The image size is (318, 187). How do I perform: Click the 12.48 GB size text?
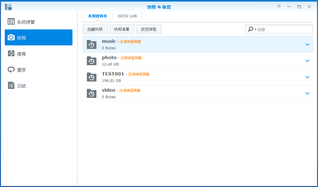[x=110, y=64]
